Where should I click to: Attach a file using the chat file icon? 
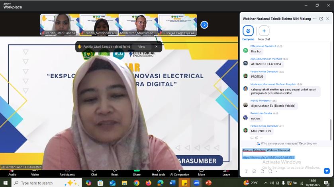[263, 171]
